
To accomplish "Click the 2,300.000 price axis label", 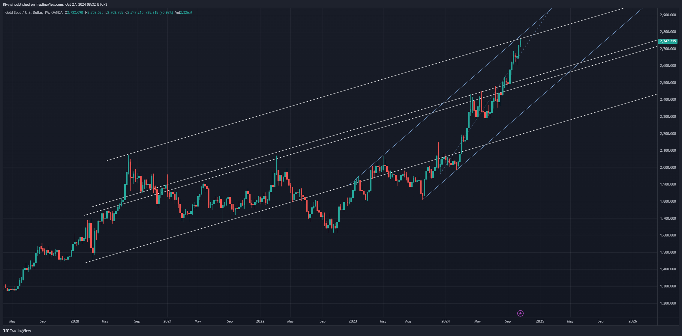I will pyautogui.click(x=668, y=117).
